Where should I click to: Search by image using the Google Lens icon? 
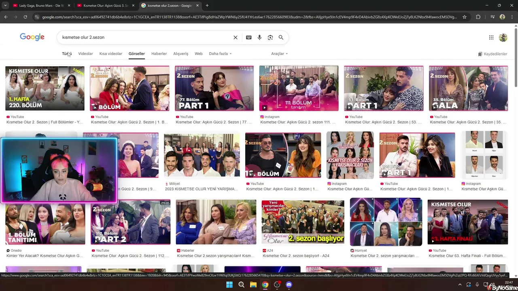click(x=270, y=37)
